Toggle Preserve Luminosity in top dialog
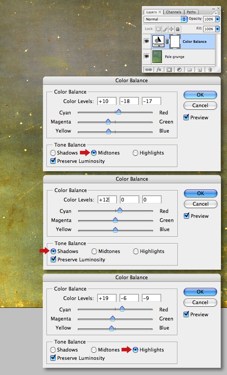 pyautogui.click(x=53, y=161)
